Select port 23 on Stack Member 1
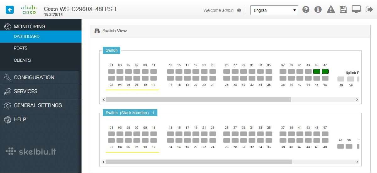 (213, 134)
